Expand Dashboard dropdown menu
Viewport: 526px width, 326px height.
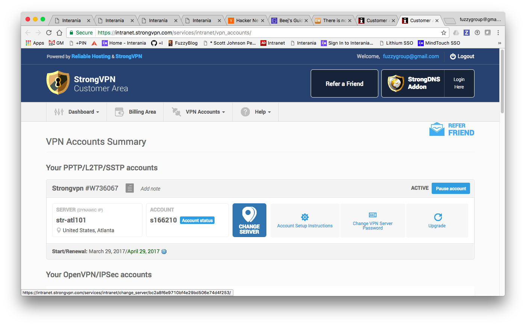[x=77, y=112]
